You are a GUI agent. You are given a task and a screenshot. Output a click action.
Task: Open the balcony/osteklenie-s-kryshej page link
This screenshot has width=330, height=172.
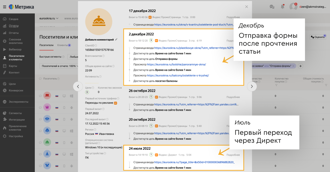coord(178,75)
